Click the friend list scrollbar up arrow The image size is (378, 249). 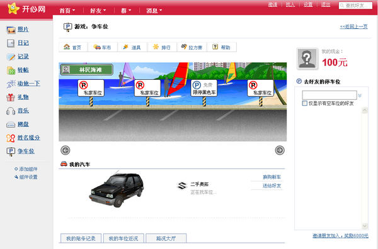365,110
